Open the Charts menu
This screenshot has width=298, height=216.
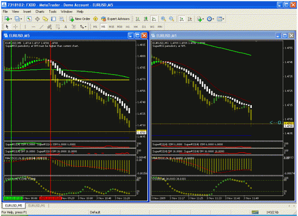(40, 11)
